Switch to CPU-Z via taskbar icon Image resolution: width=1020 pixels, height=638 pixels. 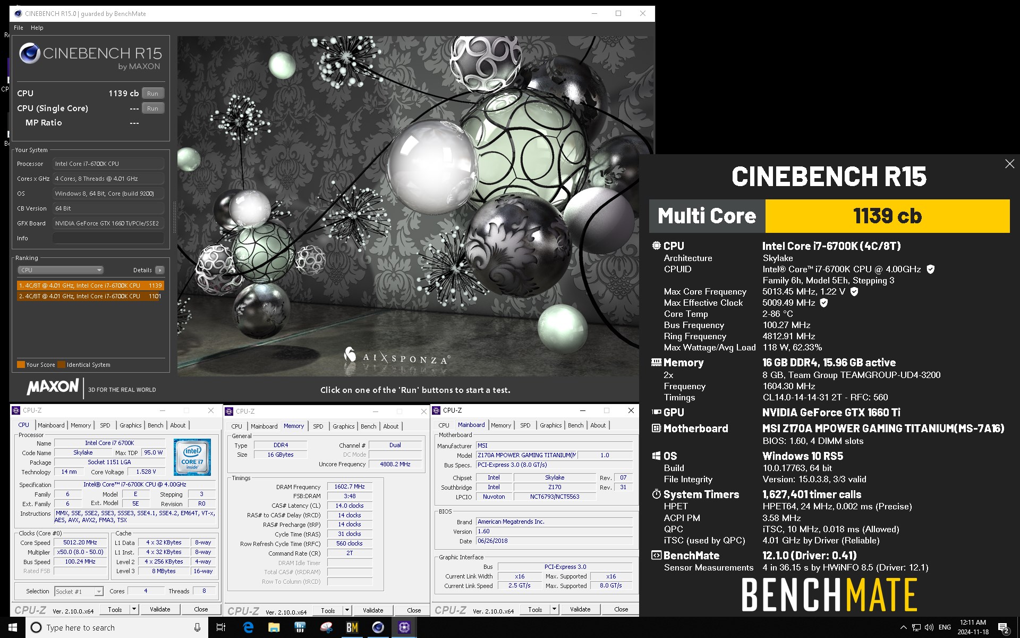[x=404, y=627]
